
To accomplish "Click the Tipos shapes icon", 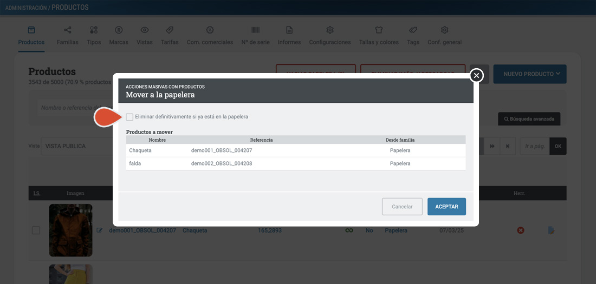I will click(94, 30).
